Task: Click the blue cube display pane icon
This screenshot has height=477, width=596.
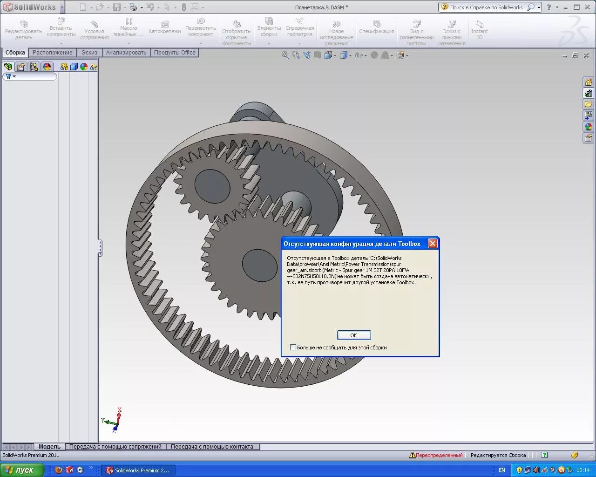Action: (x=74, y=67)
